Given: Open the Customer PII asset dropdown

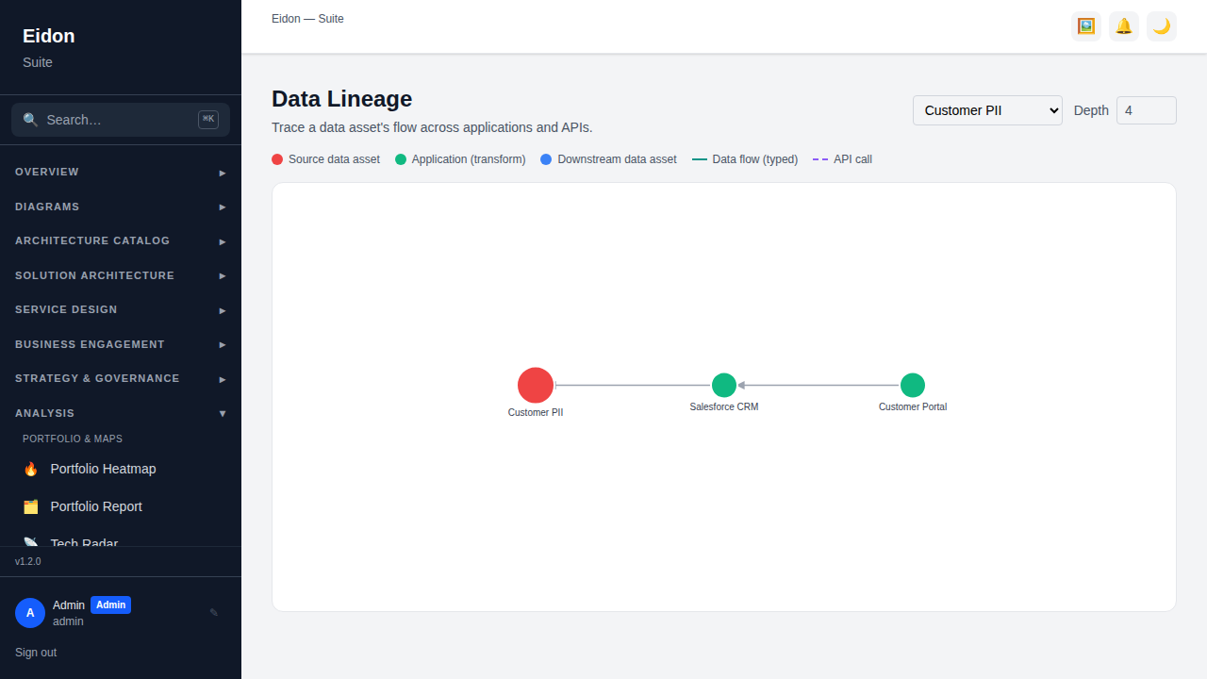Looking at the screenshot, I should pos(987,110).
